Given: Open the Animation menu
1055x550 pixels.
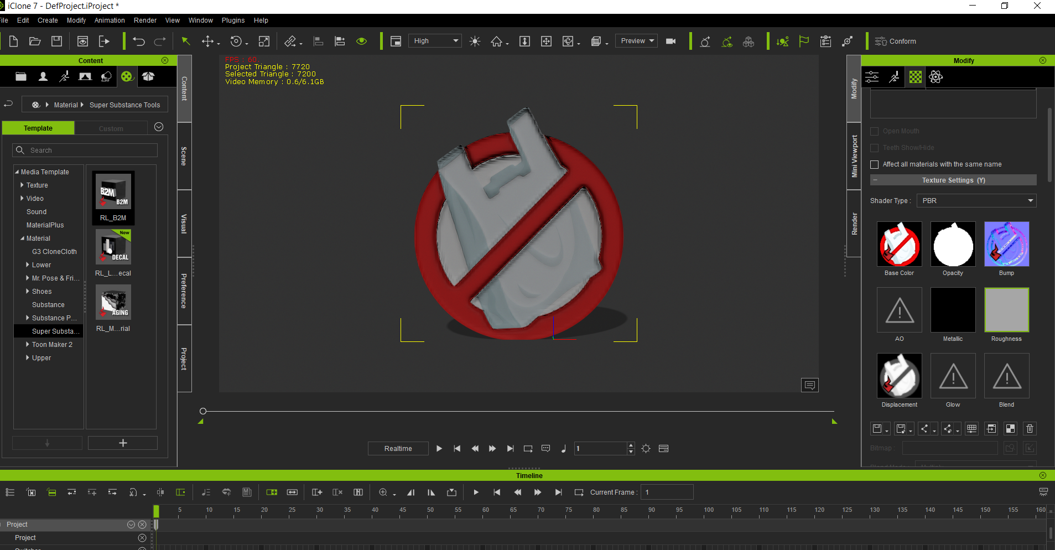Looking at the screenshot, I should (x=110, y=20).
